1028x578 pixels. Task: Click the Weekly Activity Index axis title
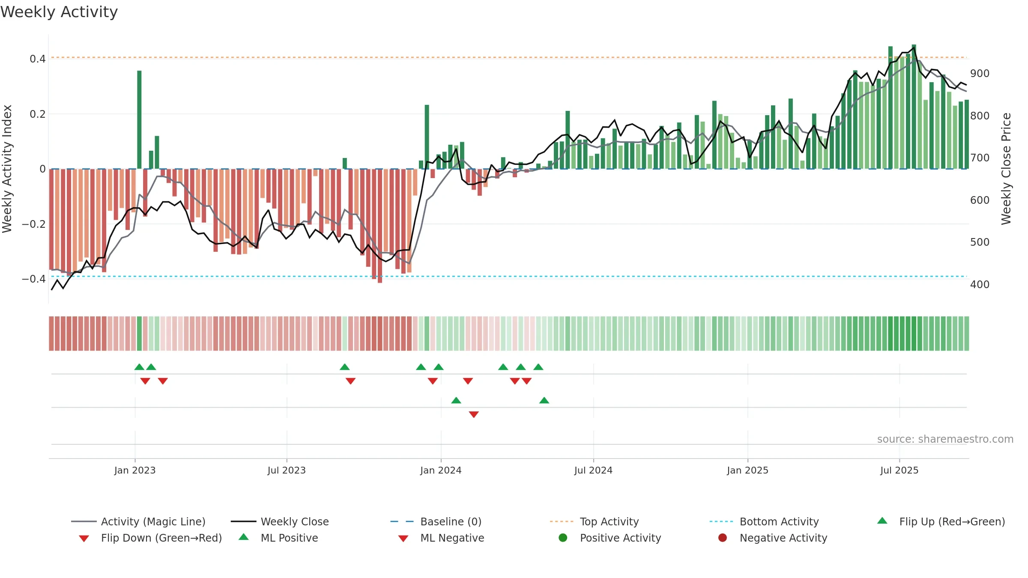pyautogui.click(x=7, y=169)
